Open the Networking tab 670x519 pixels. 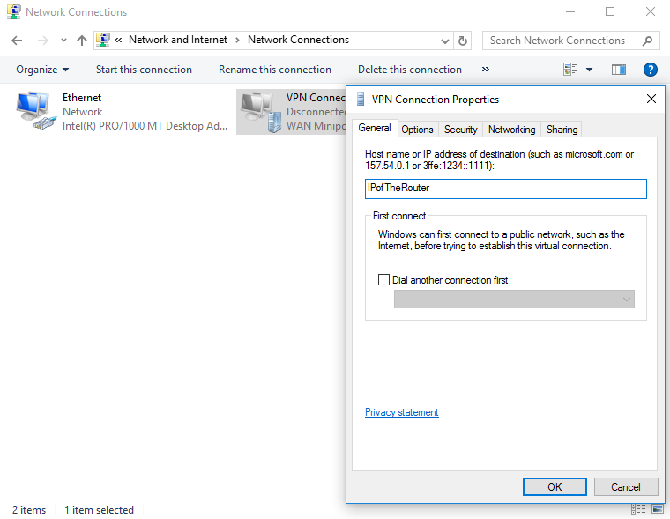[x=511, y=130]
